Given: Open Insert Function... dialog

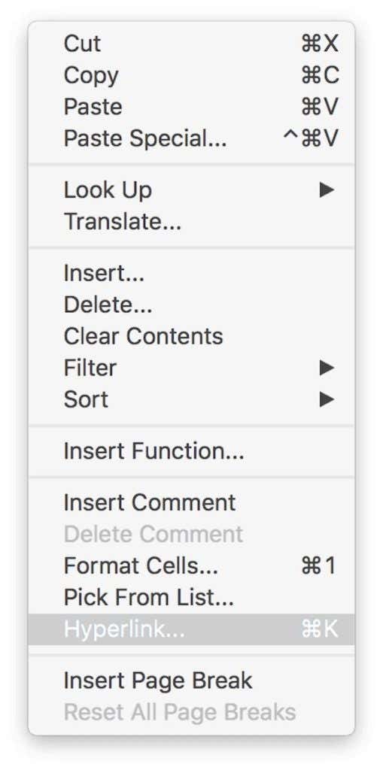Looking at the screenshot, I should [191, 451].
